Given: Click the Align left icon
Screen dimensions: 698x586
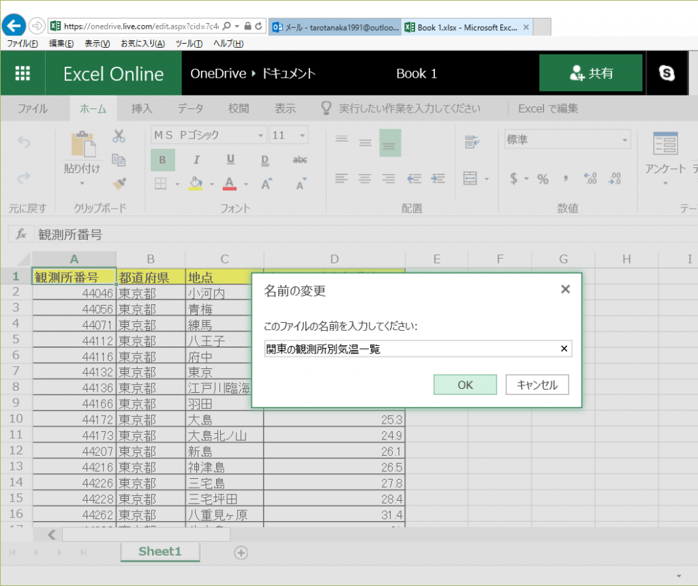Looking at the screenshot, I should point(342,179).
